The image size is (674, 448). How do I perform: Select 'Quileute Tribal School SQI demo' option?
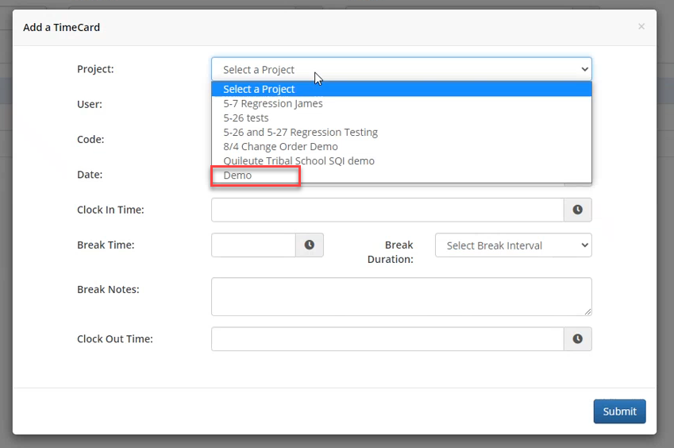click(x=298, y=160)
